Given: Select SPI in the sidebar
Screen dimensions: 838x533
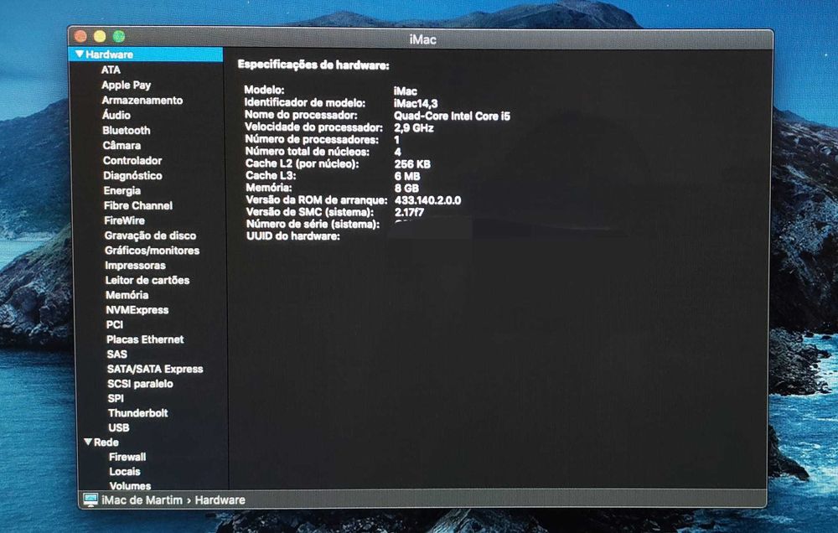Looking at the screenshot, I should (x=116, y=398).
